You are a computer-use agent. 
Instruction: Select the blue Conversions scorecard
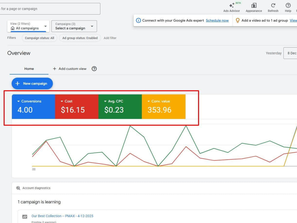pyautogui.click(x=33, y=106)
